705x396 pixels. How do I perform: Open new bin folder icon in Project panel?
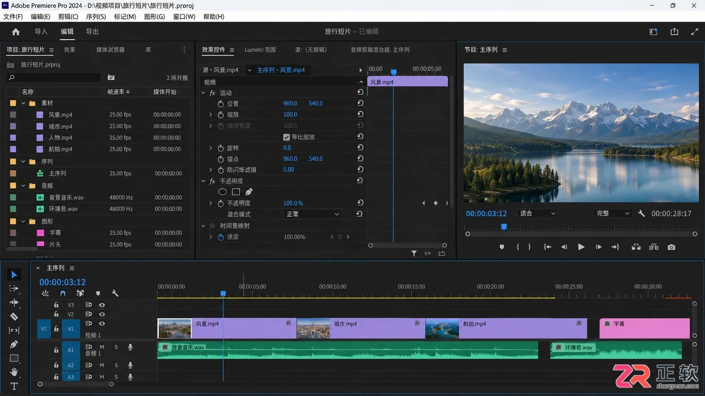(111, 78)
